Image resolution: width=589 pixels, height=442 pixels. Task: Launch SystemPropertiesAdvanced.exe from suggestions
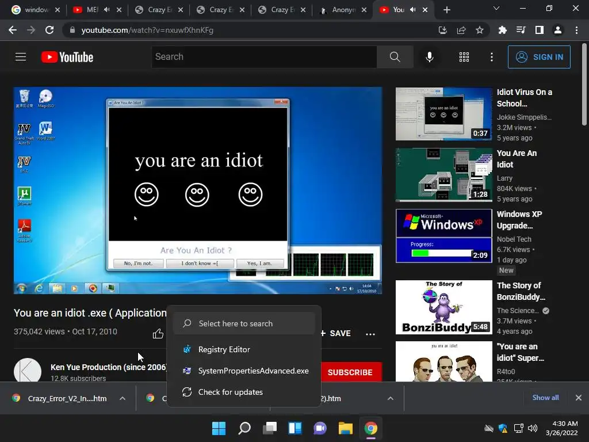[x=244, y=371]
